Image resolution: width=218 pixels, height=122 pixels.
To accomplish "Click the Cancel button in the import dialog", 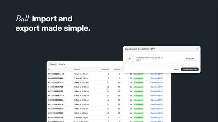I will tap(176, 69).
